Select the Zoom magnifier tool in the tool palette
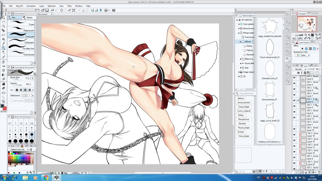Screen dimensions: 322x181 [4, 18]
